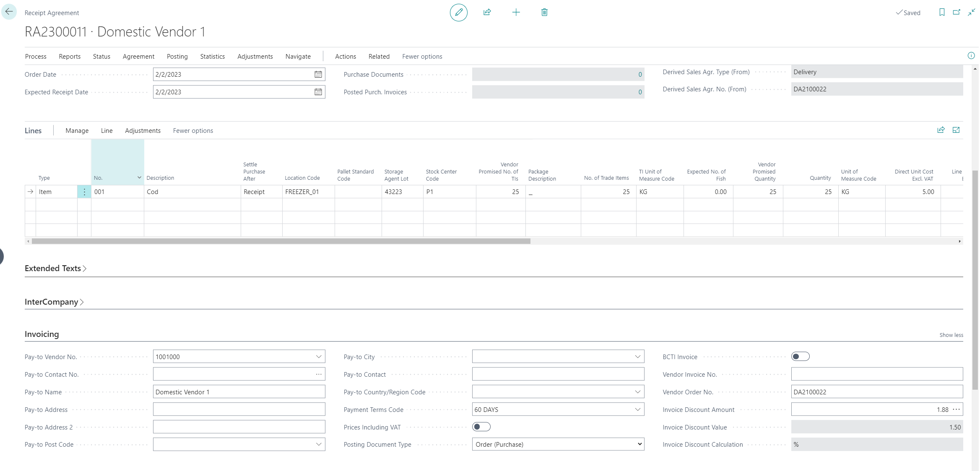Click the bookmark icon
This screenshot has width=980, height=471.
[x=942, y=13]
